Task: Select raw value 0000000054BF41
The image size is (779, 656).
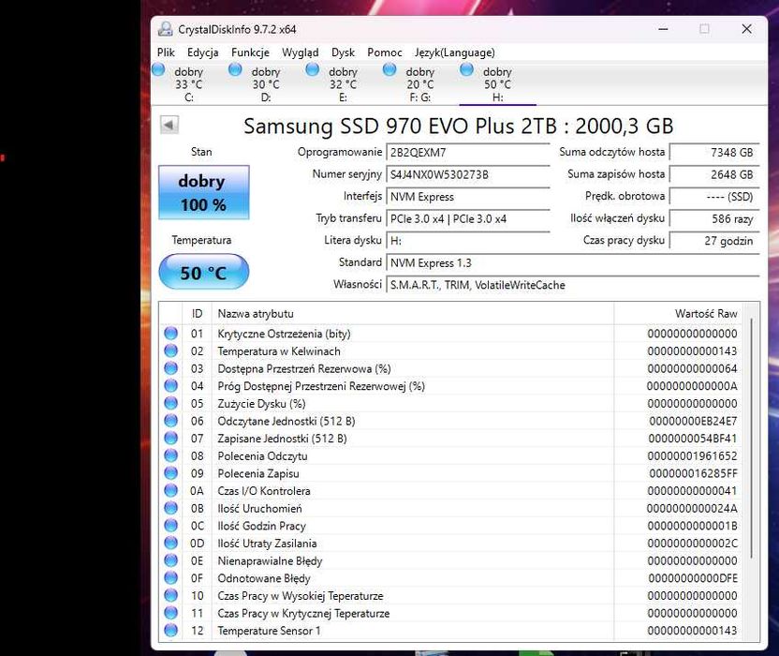Action: click(x=693, y=439)
